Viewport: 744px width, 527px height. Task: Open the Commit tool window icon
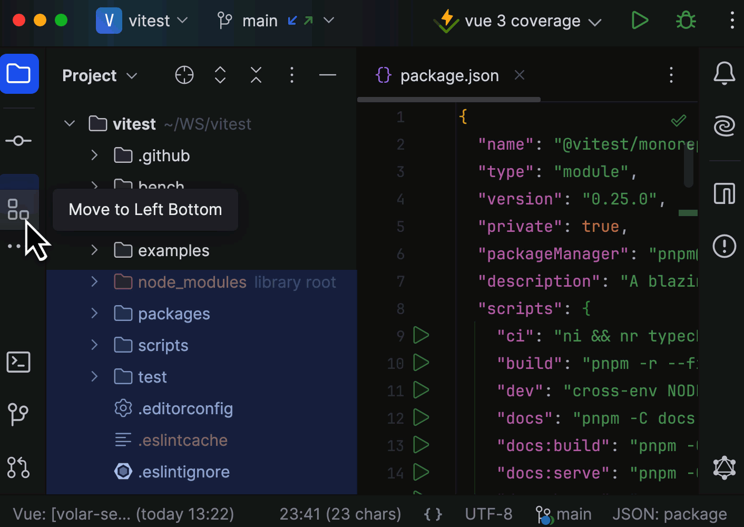tap(18, 141)
